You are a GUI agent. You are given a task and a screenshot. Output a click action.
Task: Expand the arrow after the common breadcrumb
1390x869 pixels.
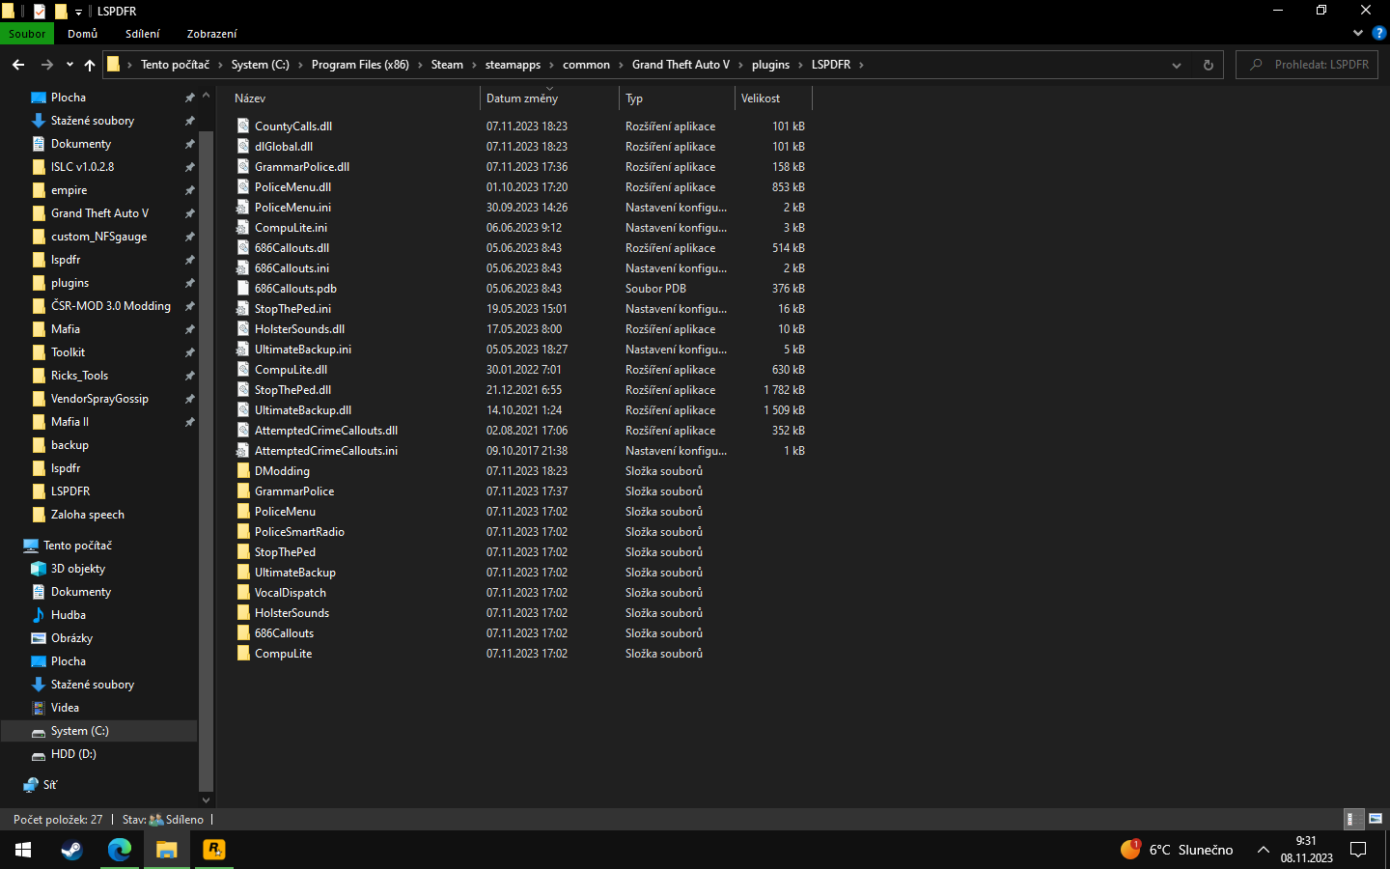(621, 65)
